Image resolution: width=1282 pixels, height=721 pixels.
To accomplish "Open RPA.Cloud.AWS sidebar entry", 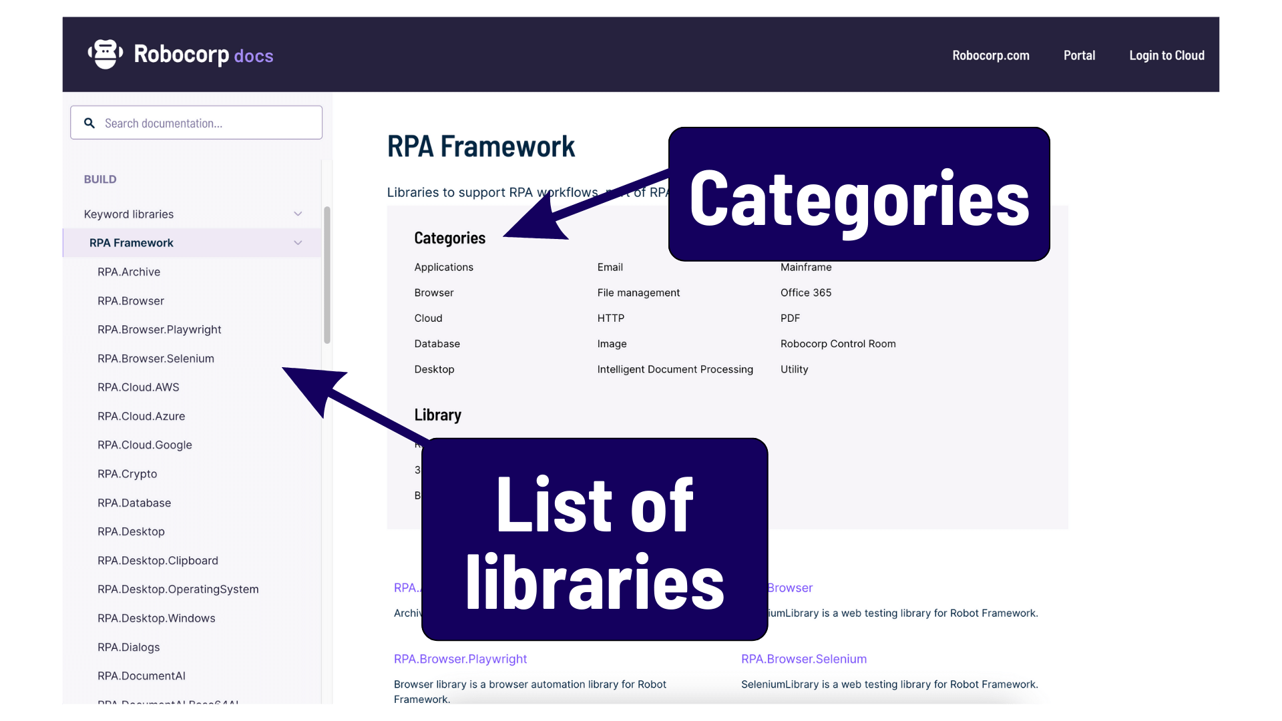I will [138, 387].
